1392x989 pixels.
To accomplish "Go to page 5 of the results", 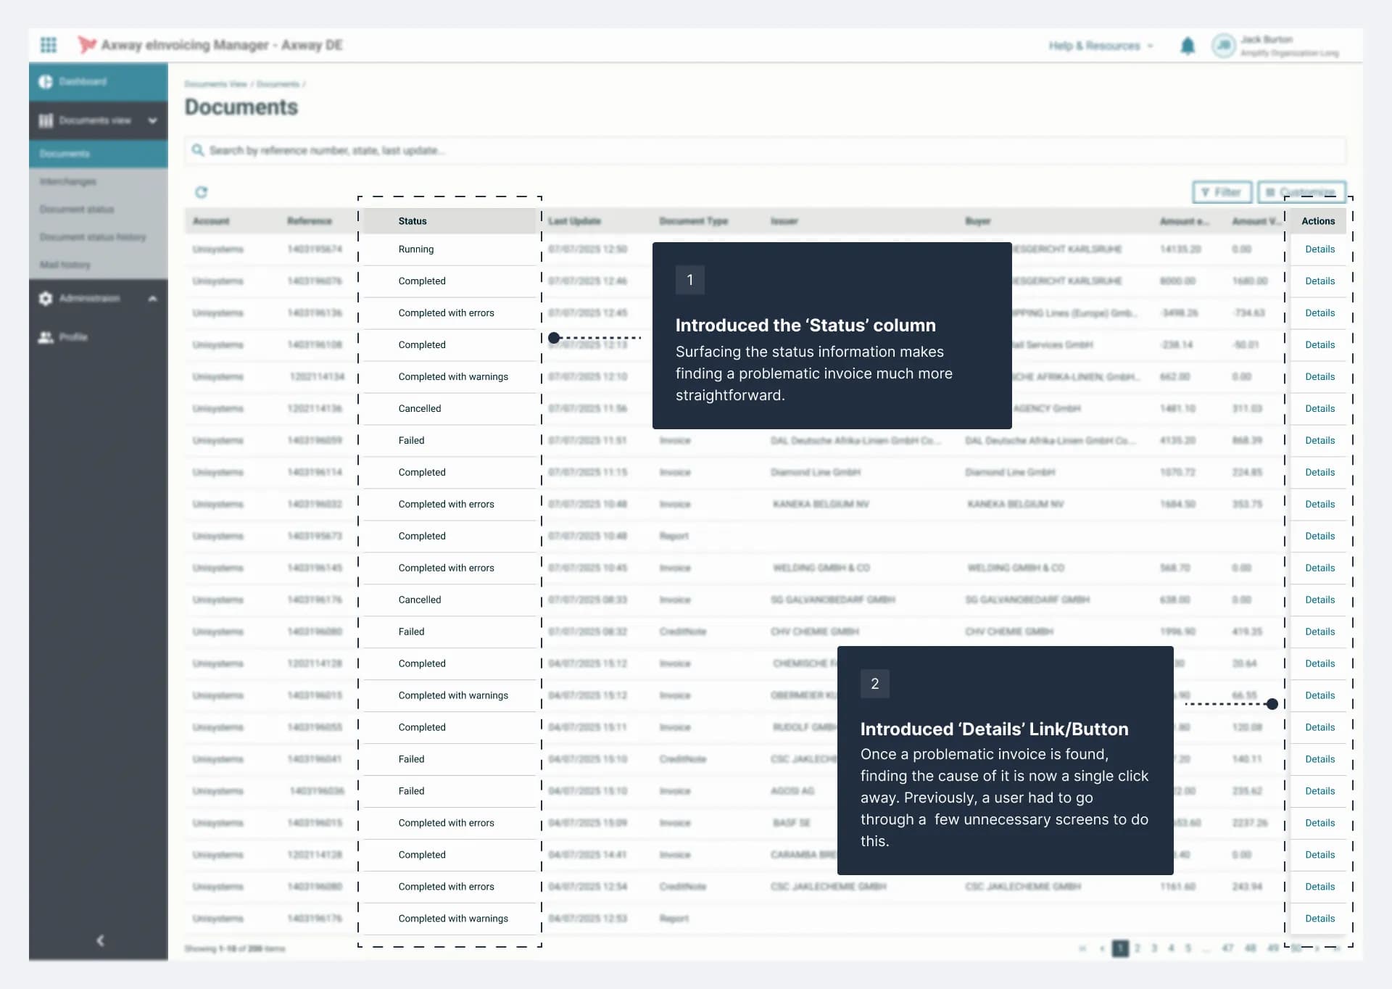I will click(x=1188, y=948).
